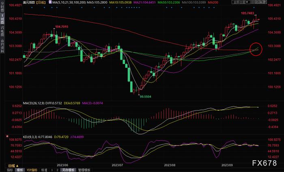Click the DEA:0.5769 value
The width and height of the screenshot is (284, 172).
click(x=72, y=103)
